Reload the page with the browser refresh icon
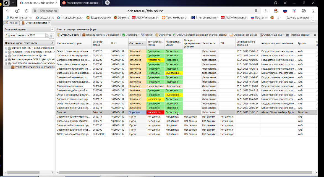The height and width of the screenshot is (177, 324). (x=27, y=11)
